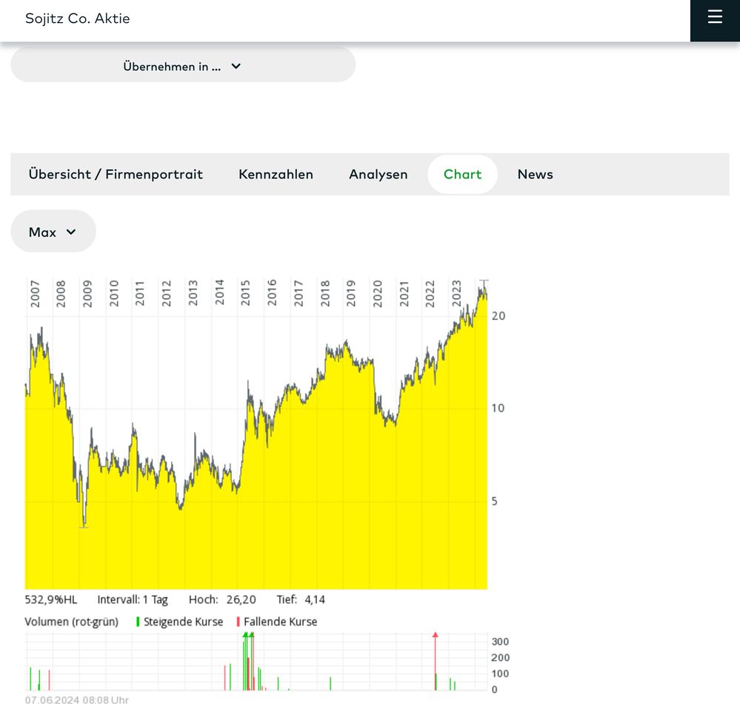740x721 pixels.
Task: Click the 2015 year label on chart
Action: (x=245, y=292)
